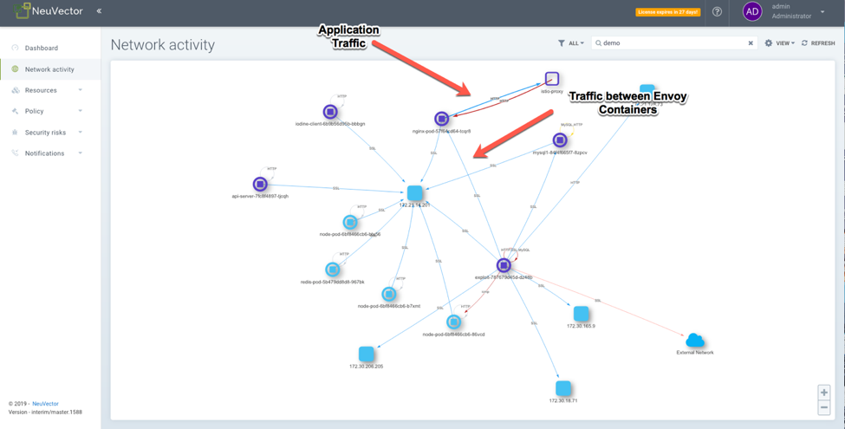This screenshot has width=845, height=429.
Task: Go to the Dashboard page
Action: [x=41, y=49]
